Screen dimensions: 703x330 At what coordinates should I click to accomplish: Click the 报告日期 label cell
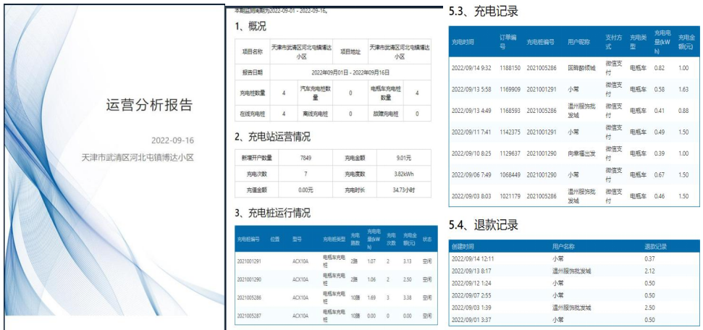[253, 72]
